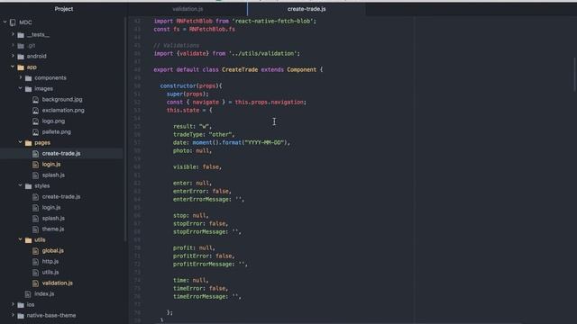577x324 pixels.
Task: Place cursor on 'profitErrorMessage' line
Action: click(x=210, y=264)
